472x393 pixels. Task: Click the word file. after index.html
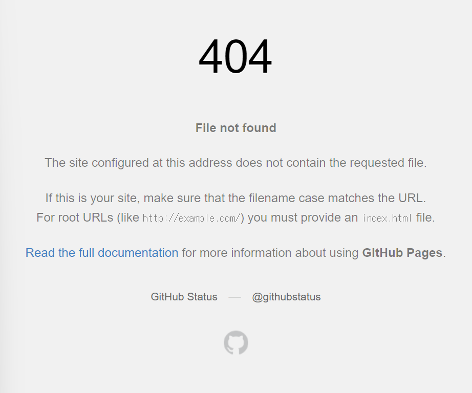[425, 217]
